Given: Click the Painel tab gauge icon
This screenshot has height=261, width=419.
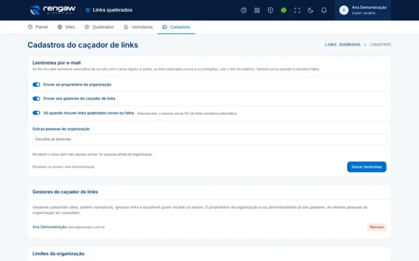Looking at the screenshot, I should [30, 27].
